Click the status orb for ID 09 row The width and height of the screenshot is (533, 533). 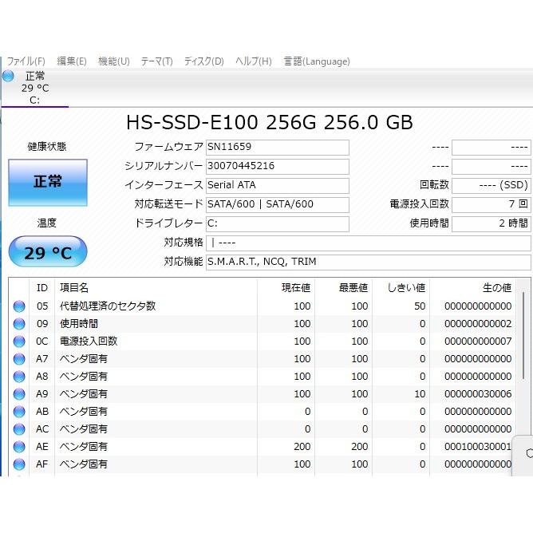pos(19,324)
